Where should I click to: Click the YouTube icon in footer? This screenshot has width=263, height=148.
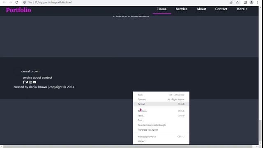click(34, 82)
